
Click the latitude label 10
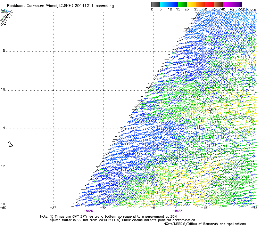(3, 204)
